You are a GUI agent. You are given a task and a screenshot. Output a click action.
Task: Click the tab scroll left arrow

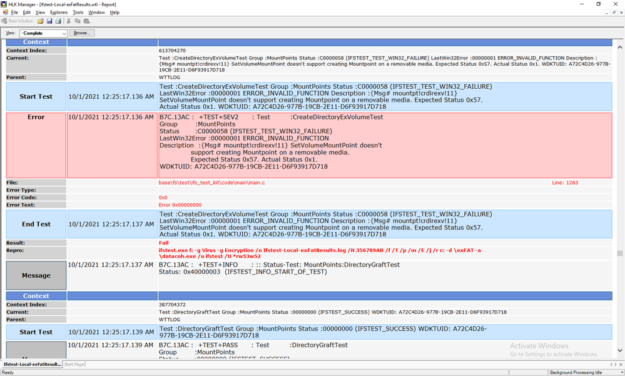click(x=611, y=365)
